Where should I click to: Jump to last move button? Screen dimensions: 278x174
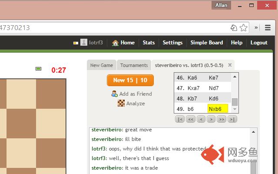(x=232, y=119)
